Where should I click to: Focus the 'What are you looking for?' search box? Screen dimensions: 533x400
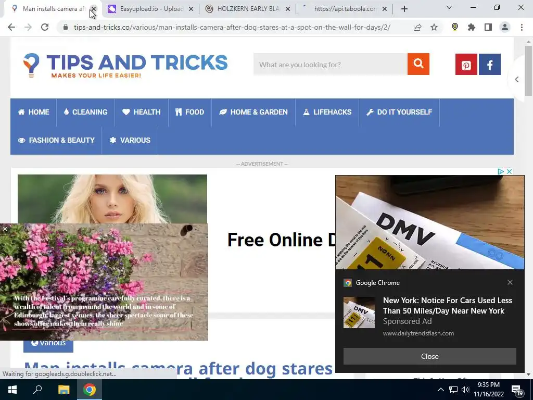pyautogui.click(x=330, y=64)
